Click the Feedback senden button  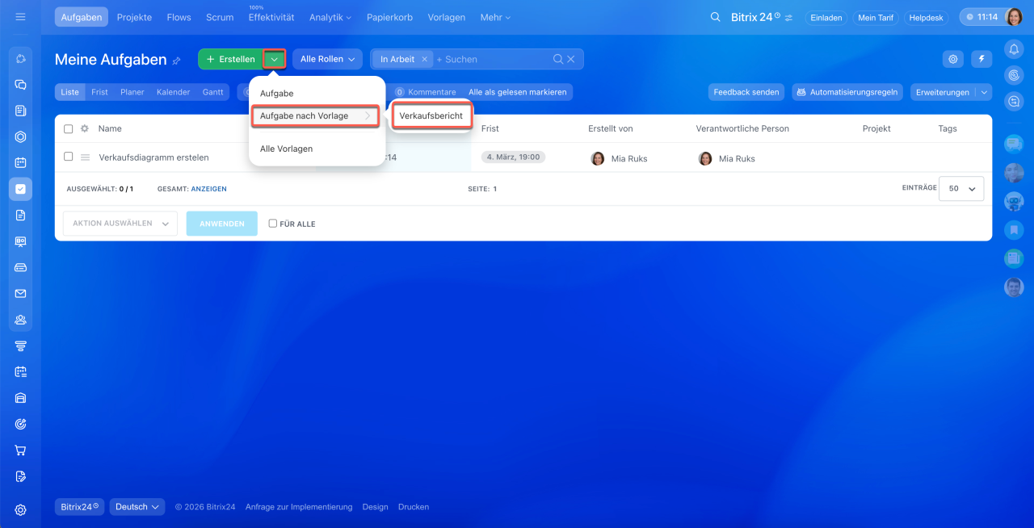(x=746, y=92)
